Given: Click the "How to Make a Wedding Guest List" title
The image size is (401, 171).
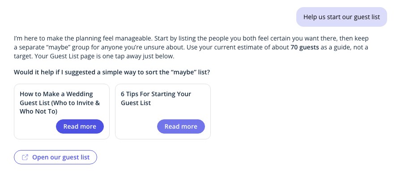Looking at the screenshot, I should coord(60,103).
